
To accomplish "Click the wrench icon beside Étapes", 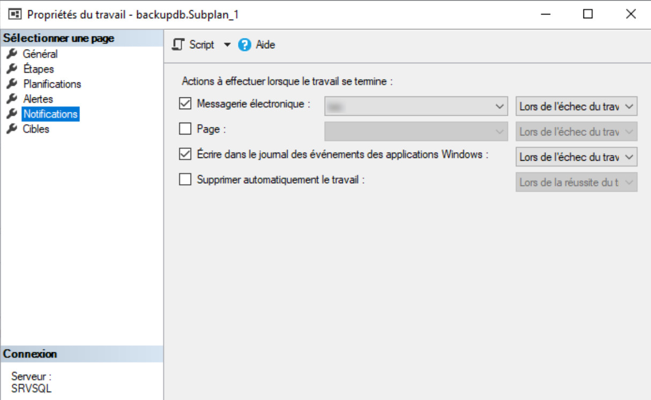I will point(11,69).
